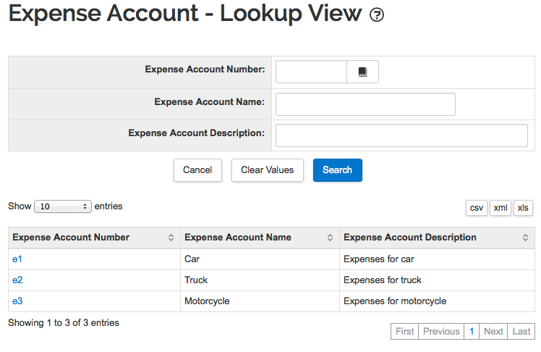Open the Show entries count dropdown
The height and width of the screenshot is (352, 541).
coord(63,206)
